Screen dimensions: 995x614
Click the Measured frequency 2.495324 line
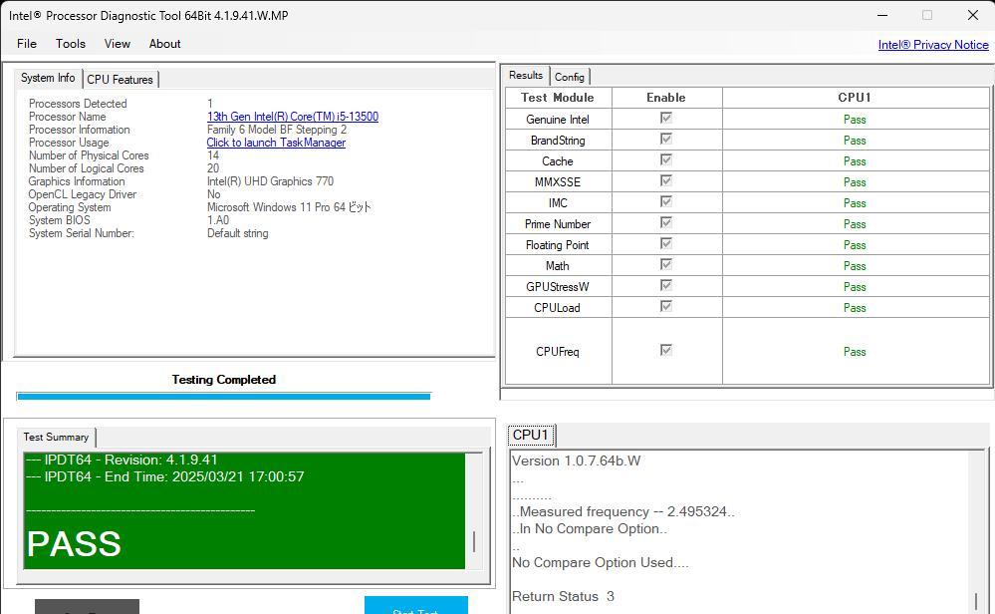[623, 511]
